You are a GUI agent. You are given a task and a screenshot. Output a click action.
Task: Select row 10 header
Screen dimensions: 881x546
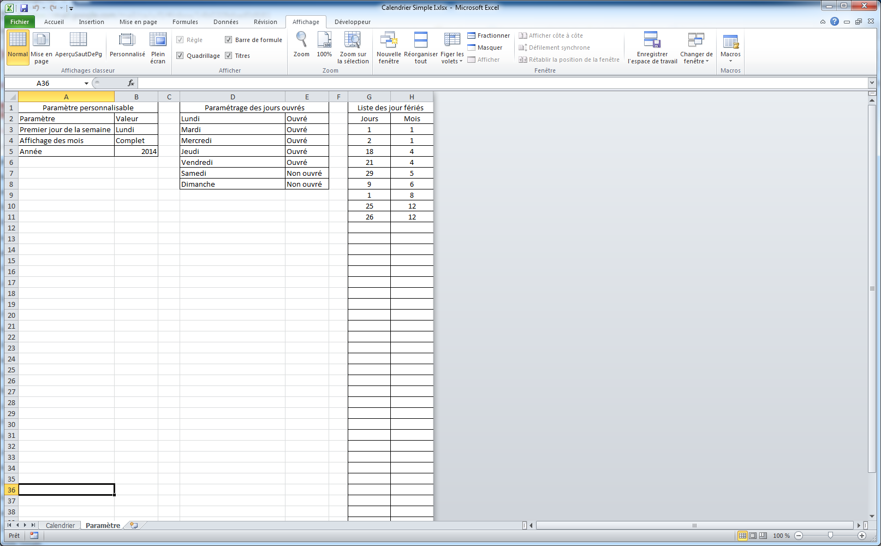coord(11,206)
